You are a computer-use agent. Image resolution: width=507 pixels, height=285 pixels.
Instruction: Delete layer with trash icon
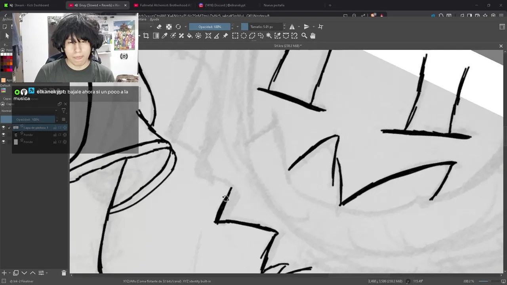64,273
